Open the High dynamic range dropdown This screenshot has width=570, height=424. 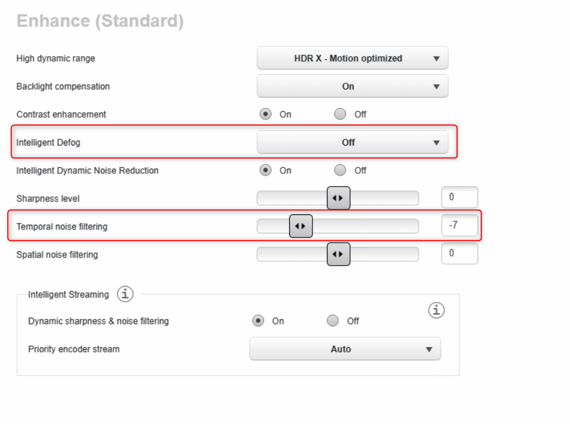point(352,58)
